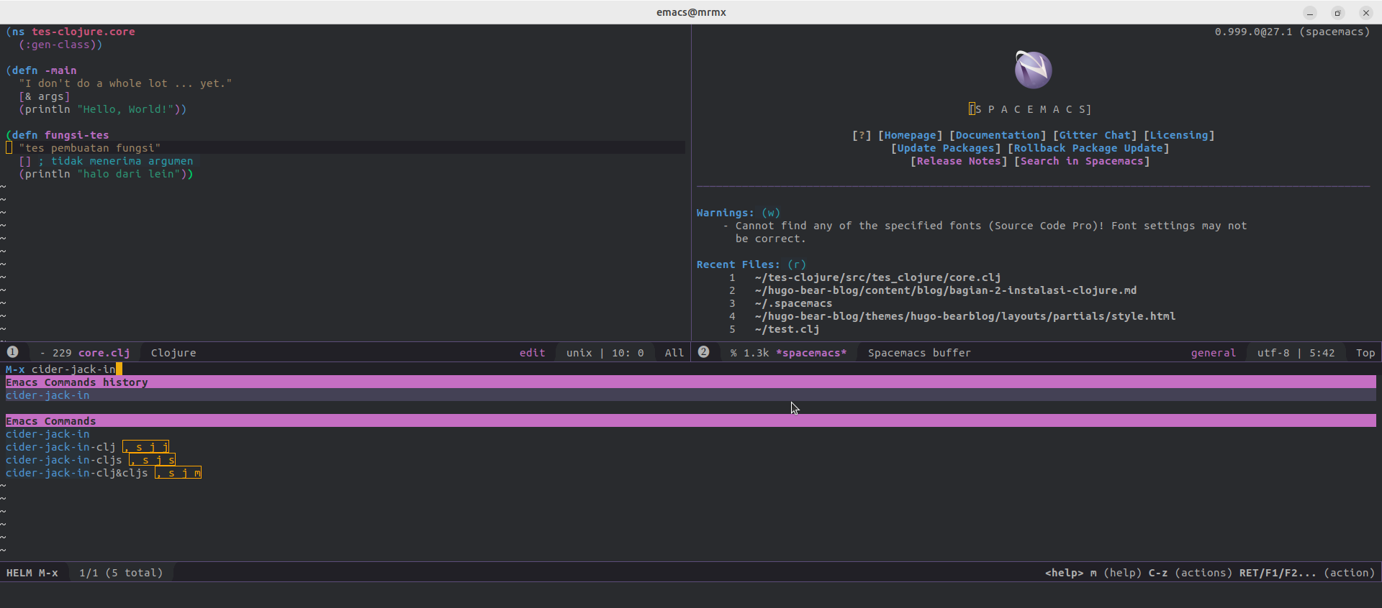1382x608 pixels.
Task: Click ', s j s' keybinding hint
Action: (153, 460)
